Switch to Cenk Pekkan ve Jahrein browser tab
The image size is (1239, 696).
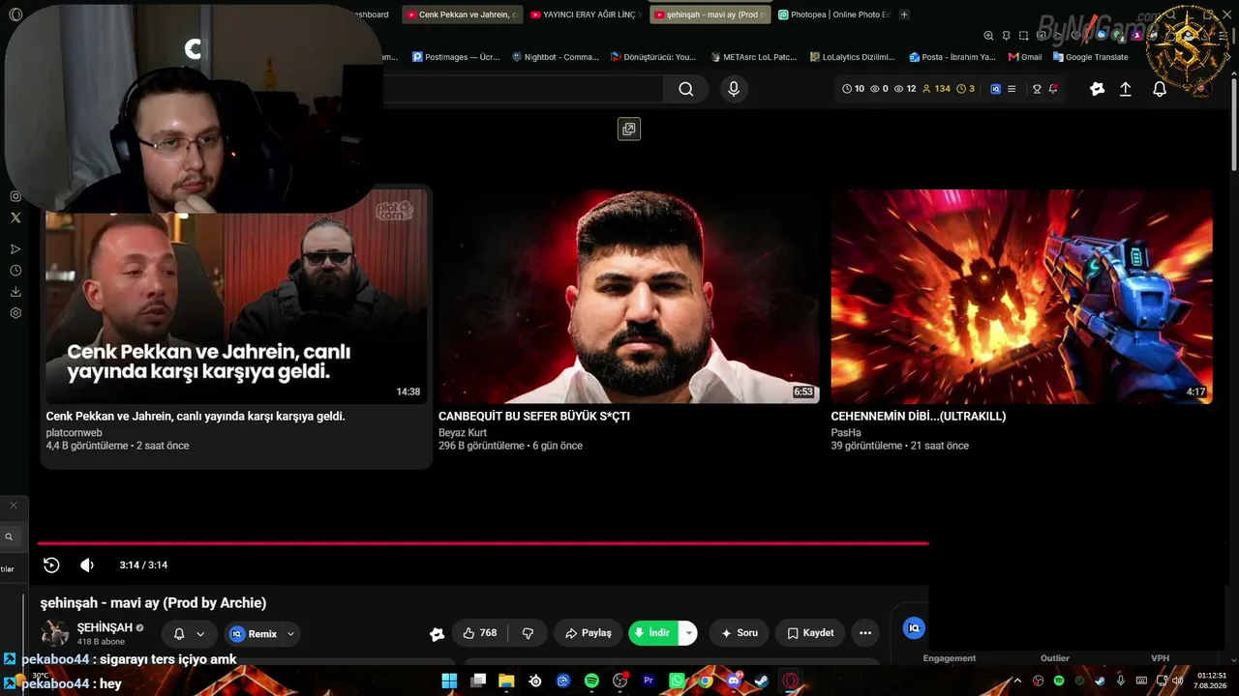pos(463,14)
